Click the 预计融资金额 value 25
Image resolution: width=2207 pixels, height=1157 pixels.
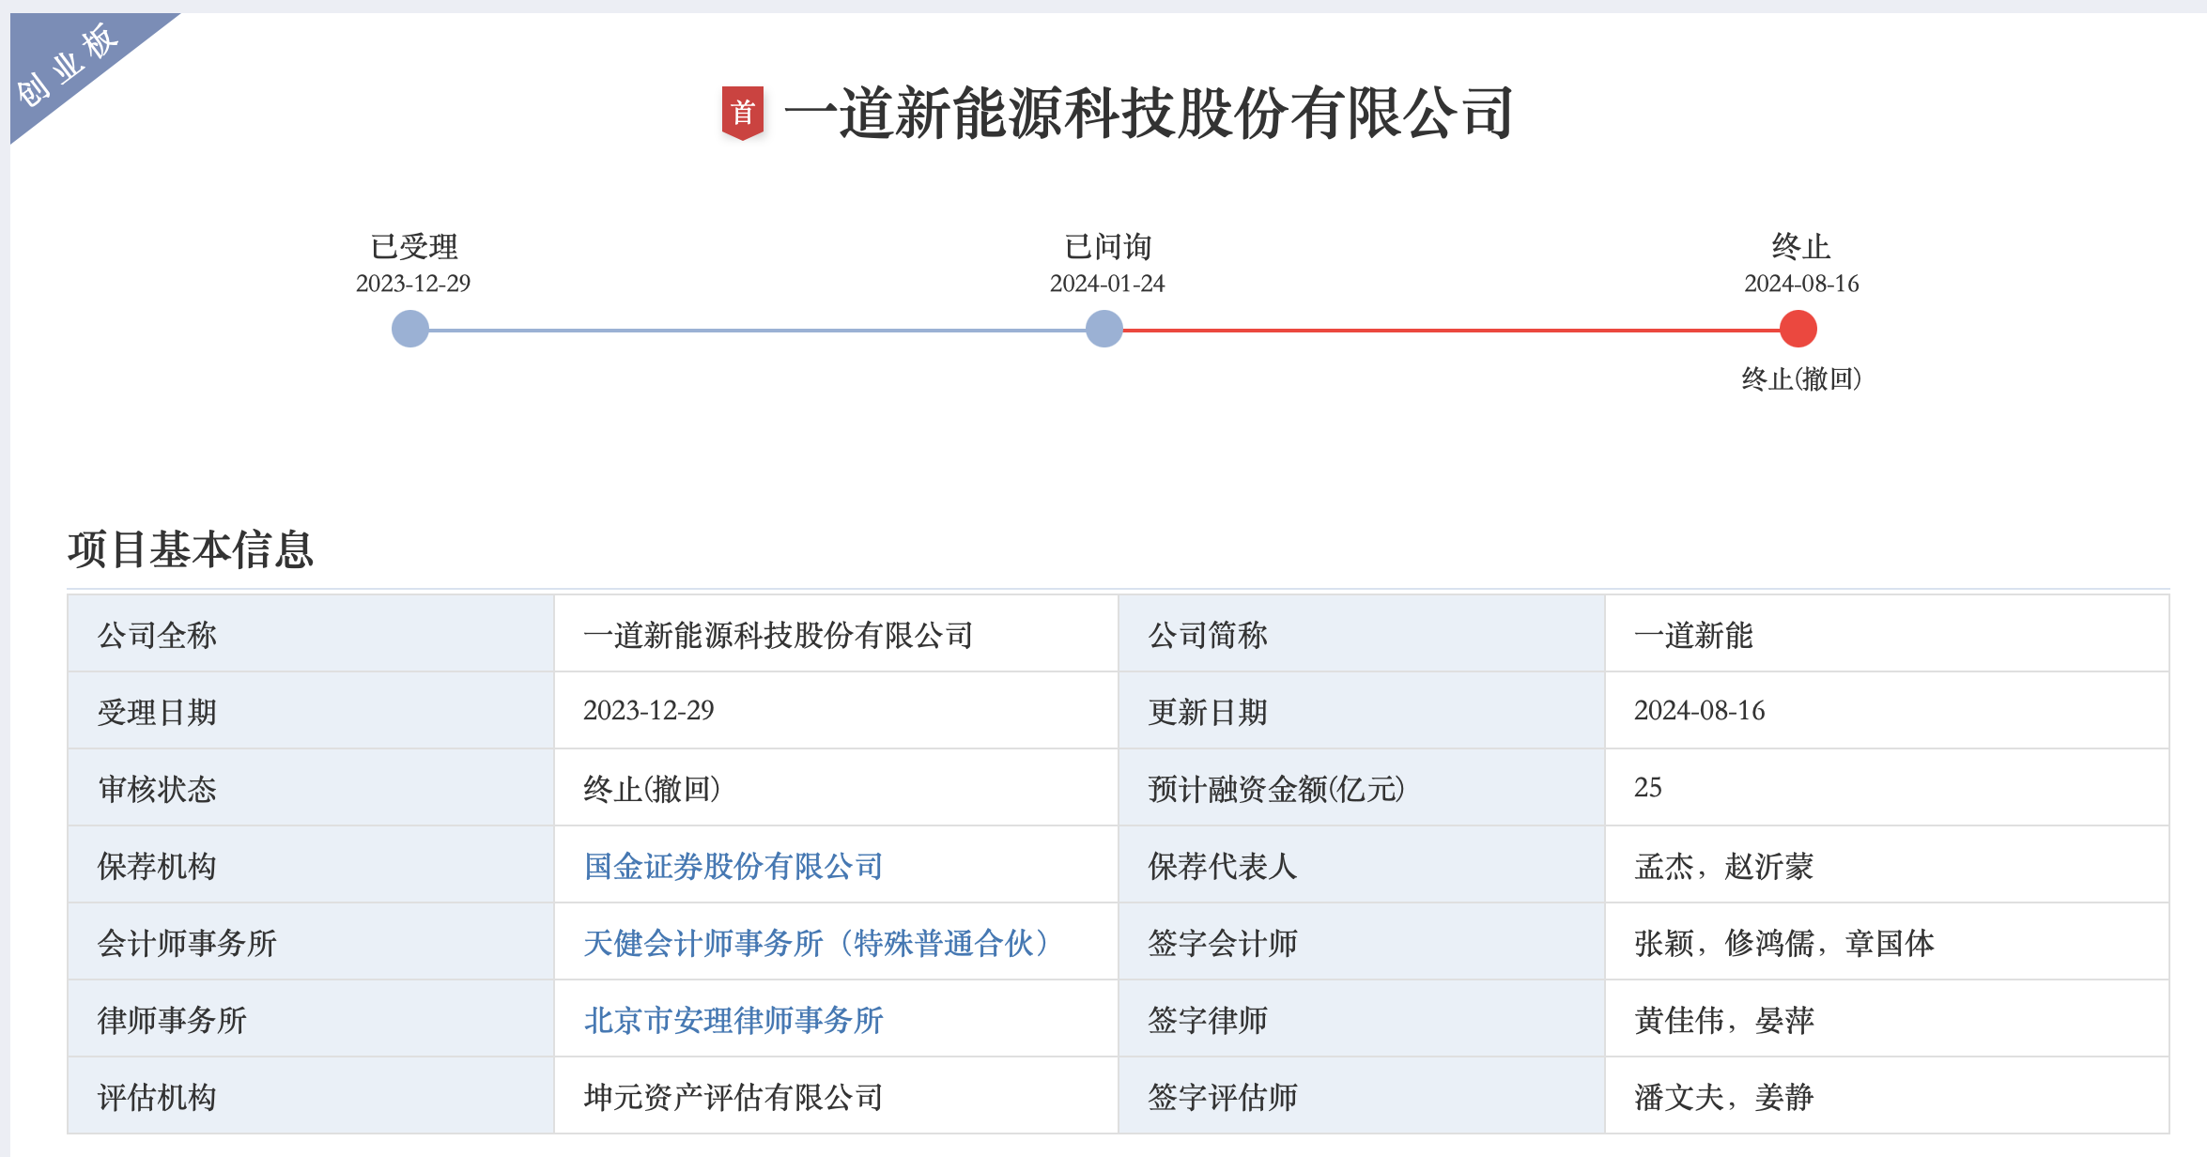coord(1647,787)
